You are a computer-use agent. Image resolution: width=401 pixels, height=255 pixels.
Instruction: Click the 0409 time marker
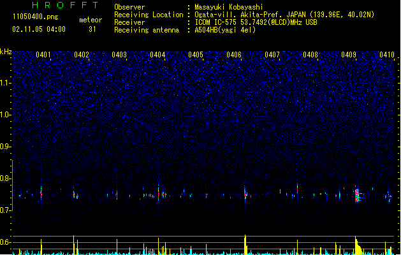pos(349,55)
